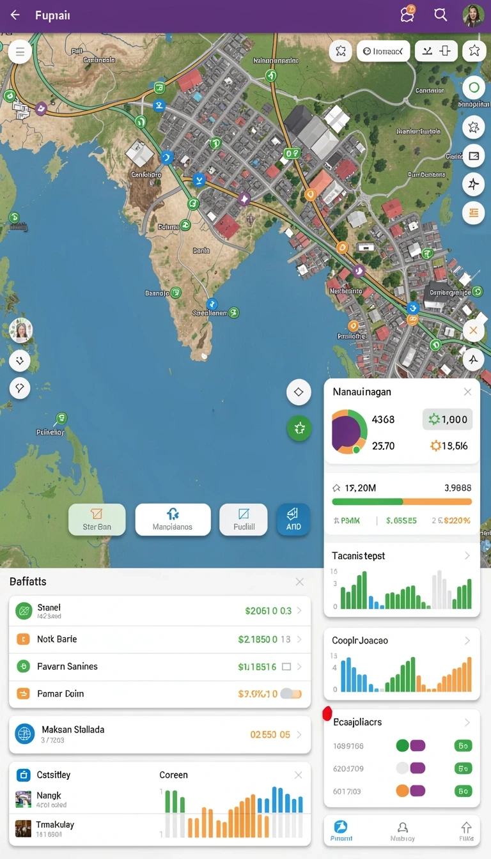
Task: Expand the Pavarn Sanines row chevron
Action: click(299, 667)
